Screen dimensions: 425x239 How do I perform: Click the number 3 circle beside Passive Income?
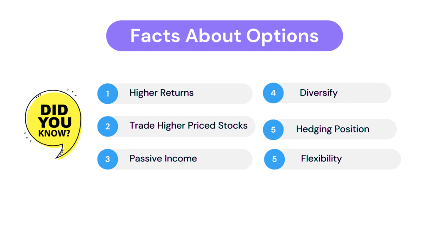click(x=107, y=159)
